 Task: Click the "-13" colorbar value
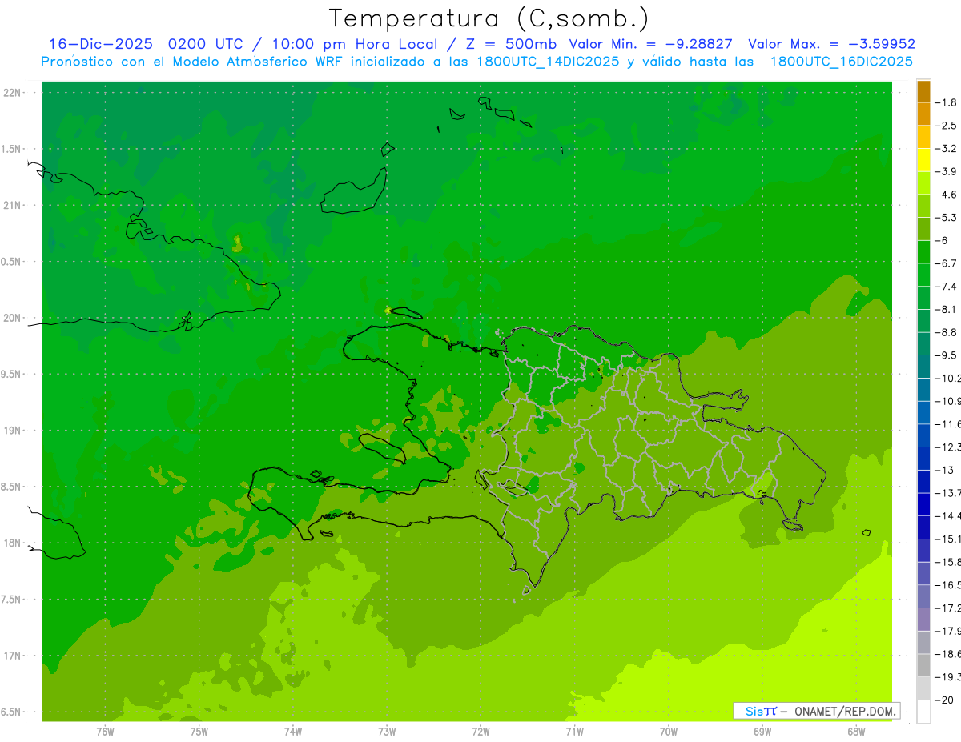(945, 471)
